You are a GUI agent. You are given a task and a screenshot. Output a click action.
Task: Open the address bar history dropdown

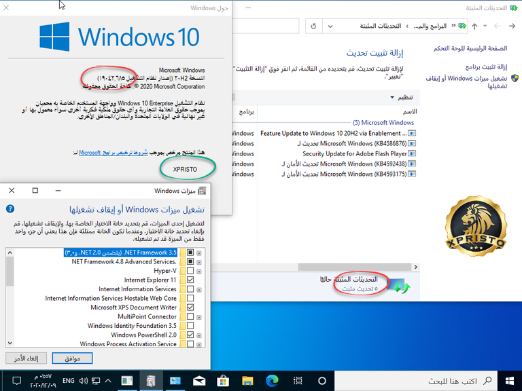click(330, 26)
